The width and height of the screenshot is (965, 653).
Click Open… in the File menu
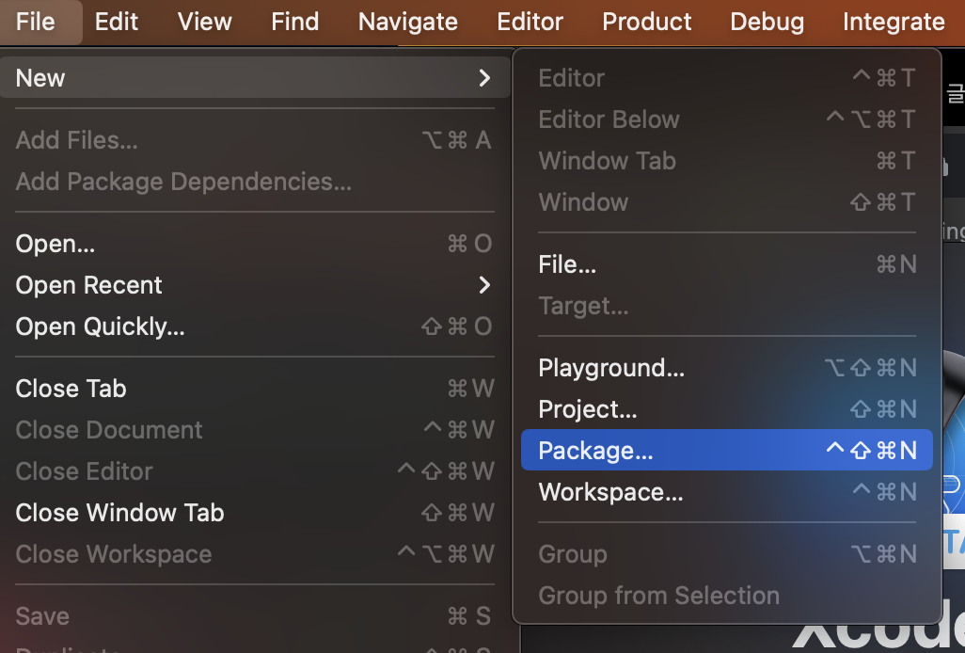pyautogui.click(x=55, y=244)
